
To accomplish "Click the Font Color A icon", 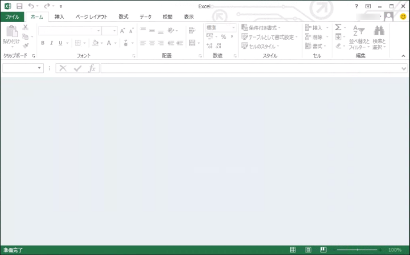I will click(109, 43).
